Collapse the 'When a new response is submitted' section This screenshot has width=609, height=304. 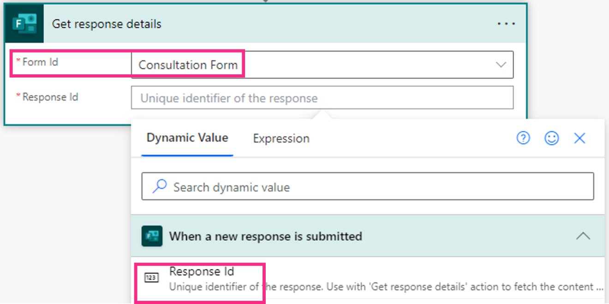click(x=584, y=236)
